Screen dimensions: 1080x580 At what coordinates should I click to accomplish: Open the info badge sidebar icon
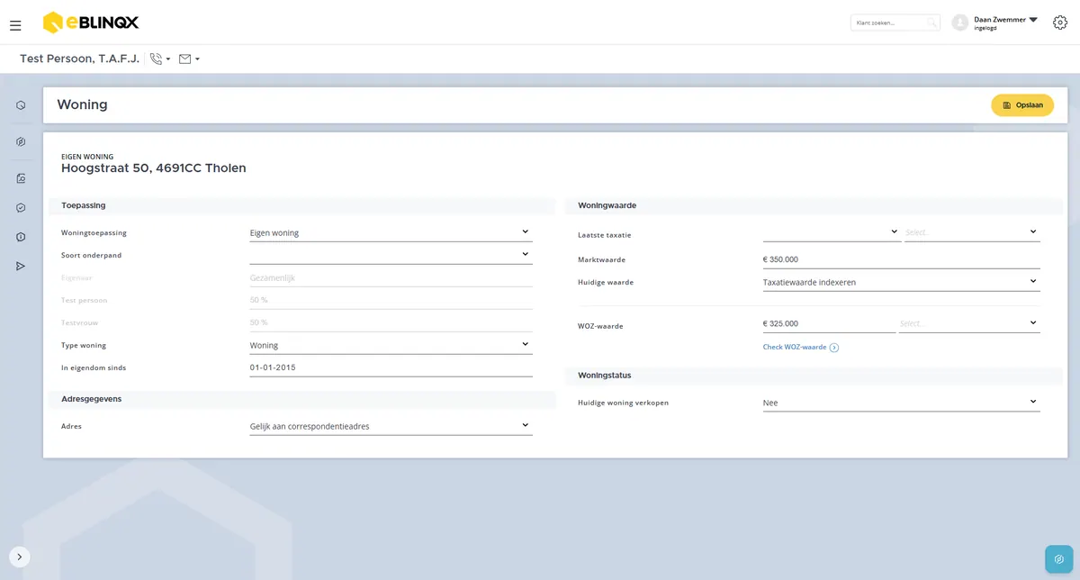pyautogui.click(x=21, y=237)
